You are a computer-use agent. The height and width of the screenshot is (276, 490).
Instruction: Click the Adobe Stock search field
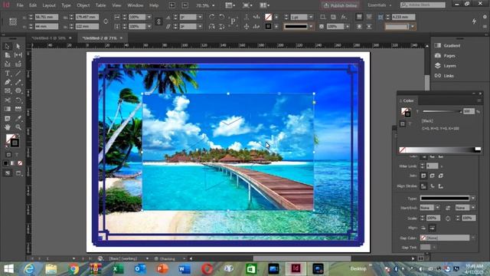423,5
